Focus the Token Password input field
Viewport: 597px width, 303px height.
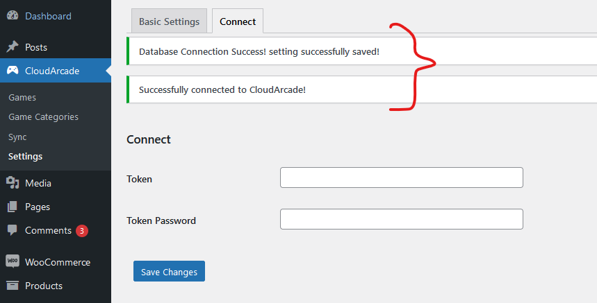pos(402,219)
